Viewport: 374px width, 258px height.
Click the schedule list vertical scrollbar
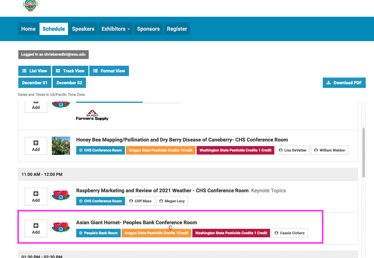(363, 152)
